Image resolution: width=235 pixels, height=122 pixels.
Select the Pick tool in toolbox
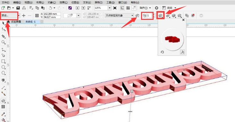pyautogui.click(x=3, y=23)
